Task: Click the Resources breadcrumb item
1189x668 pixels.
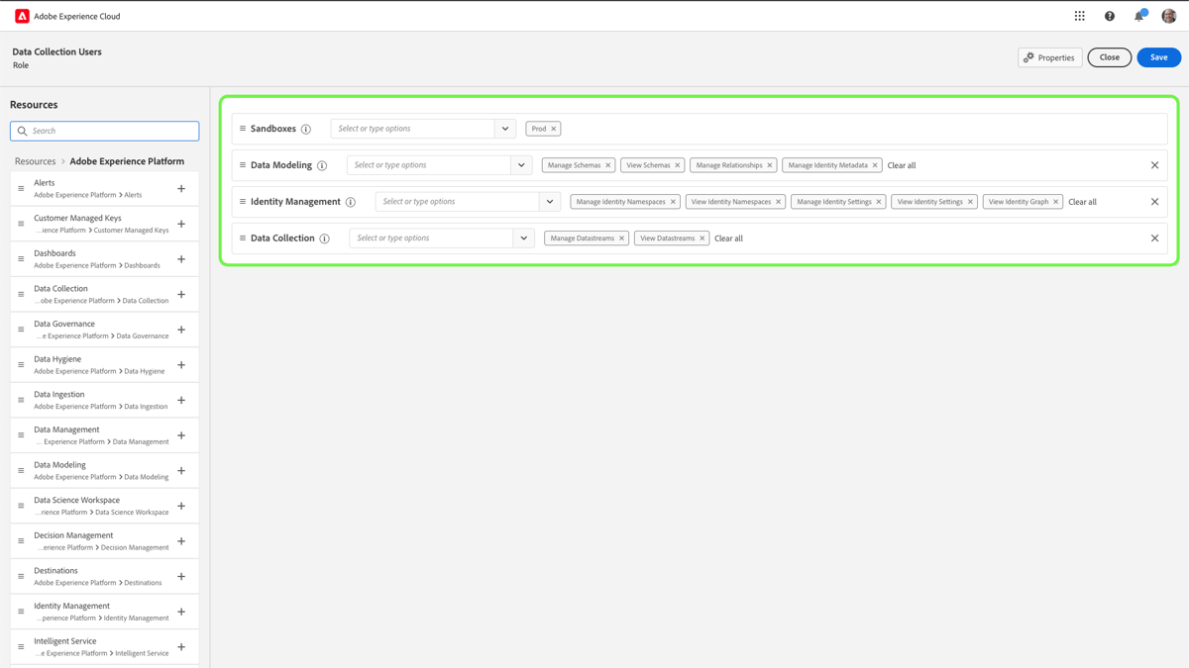Action: [x=35, y=160]
